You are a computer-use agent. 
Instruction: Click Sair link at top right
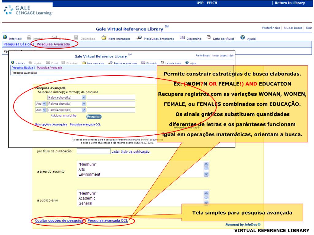point(309,28)
